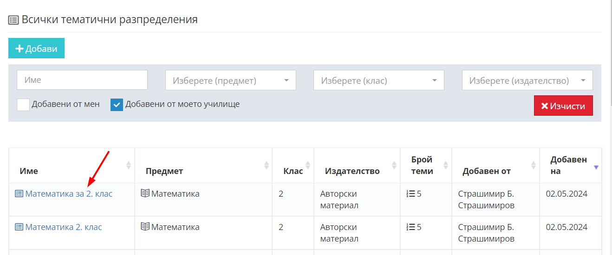Click the list icon beside the page heading
The image size is (612, 255).
point(13,20)
